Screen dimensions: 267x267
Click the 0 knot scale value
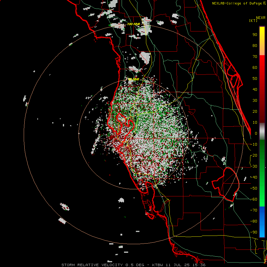click(x=256, y=133)
